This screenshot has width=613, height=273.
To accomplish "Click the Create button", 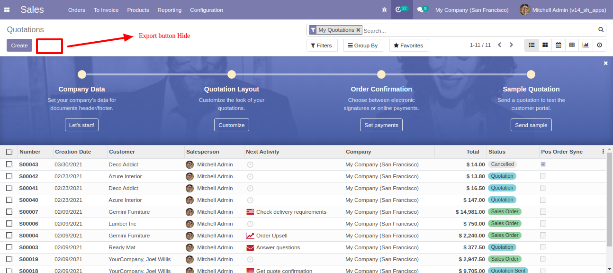I will pyautogui.click(x=19, y=45).
